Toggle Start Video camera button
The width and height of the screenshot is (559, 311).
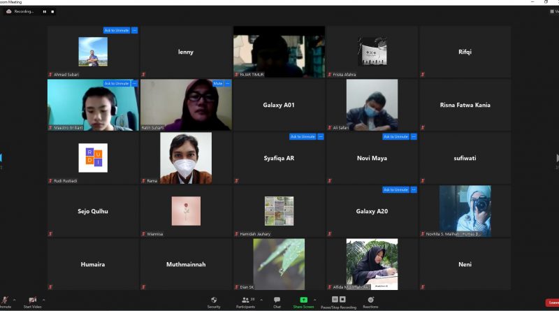pos(32,301)
